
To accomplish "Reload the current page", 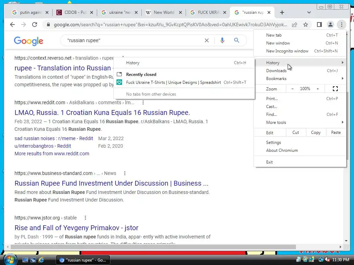I will pyautogui.click(x=35, y=24).
